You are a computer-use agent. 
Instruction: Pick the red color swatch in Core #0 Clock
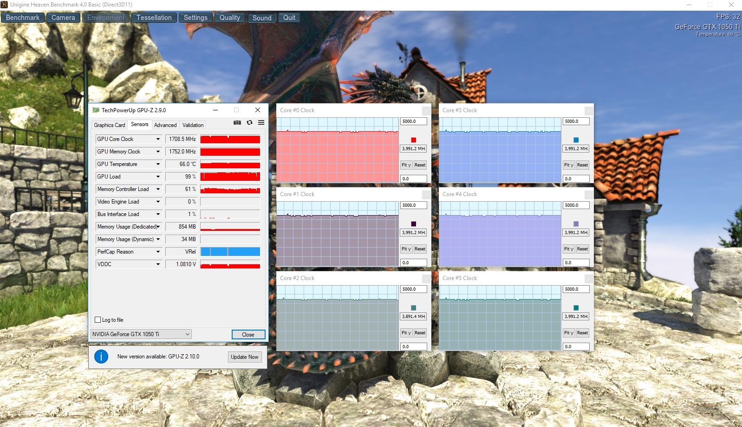click(413, 140)
